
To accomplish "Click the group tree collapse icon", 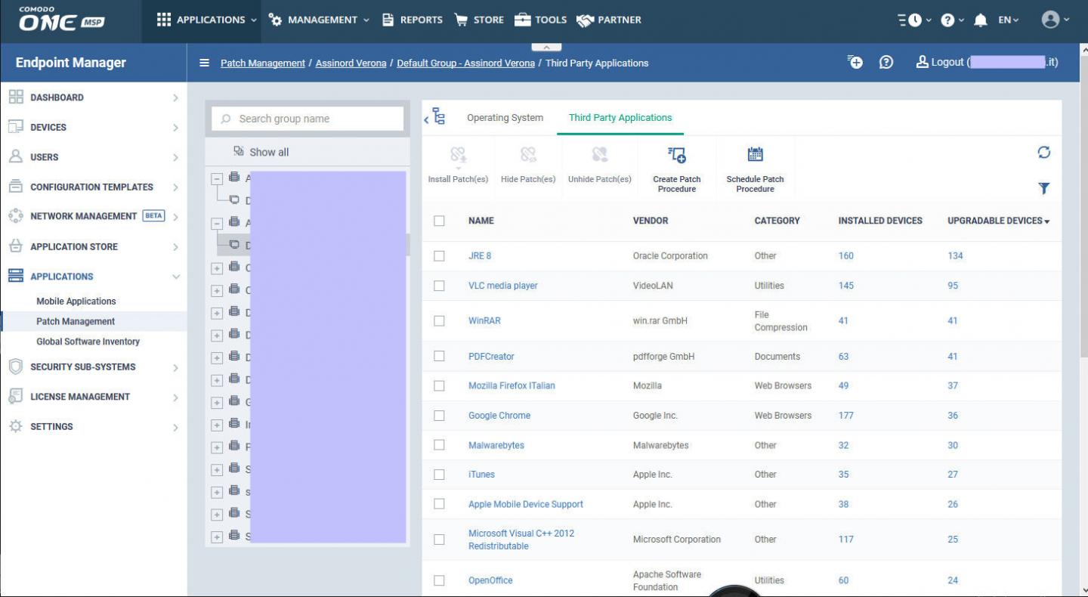I will pos(435,118).
